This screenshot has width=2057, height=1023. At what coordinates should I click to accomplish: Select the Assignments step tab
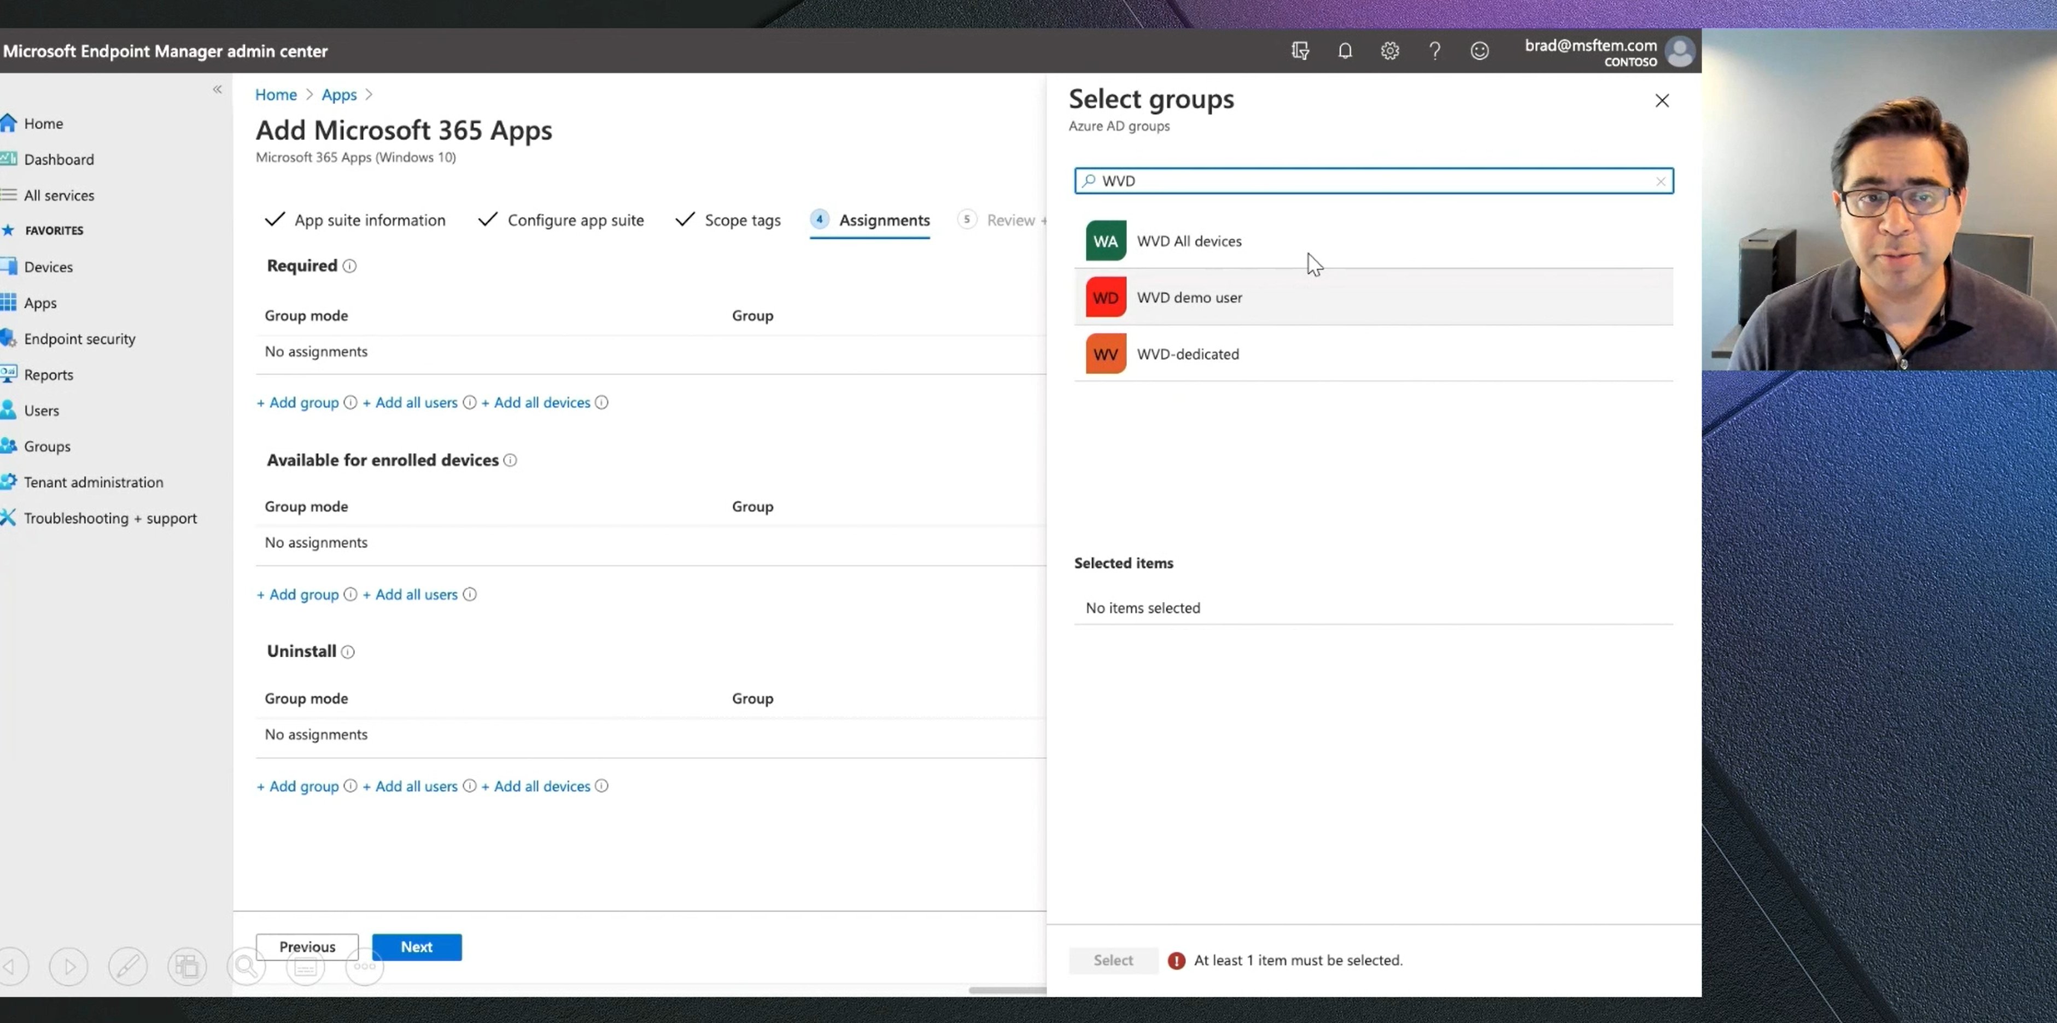[x=869, y=220]
